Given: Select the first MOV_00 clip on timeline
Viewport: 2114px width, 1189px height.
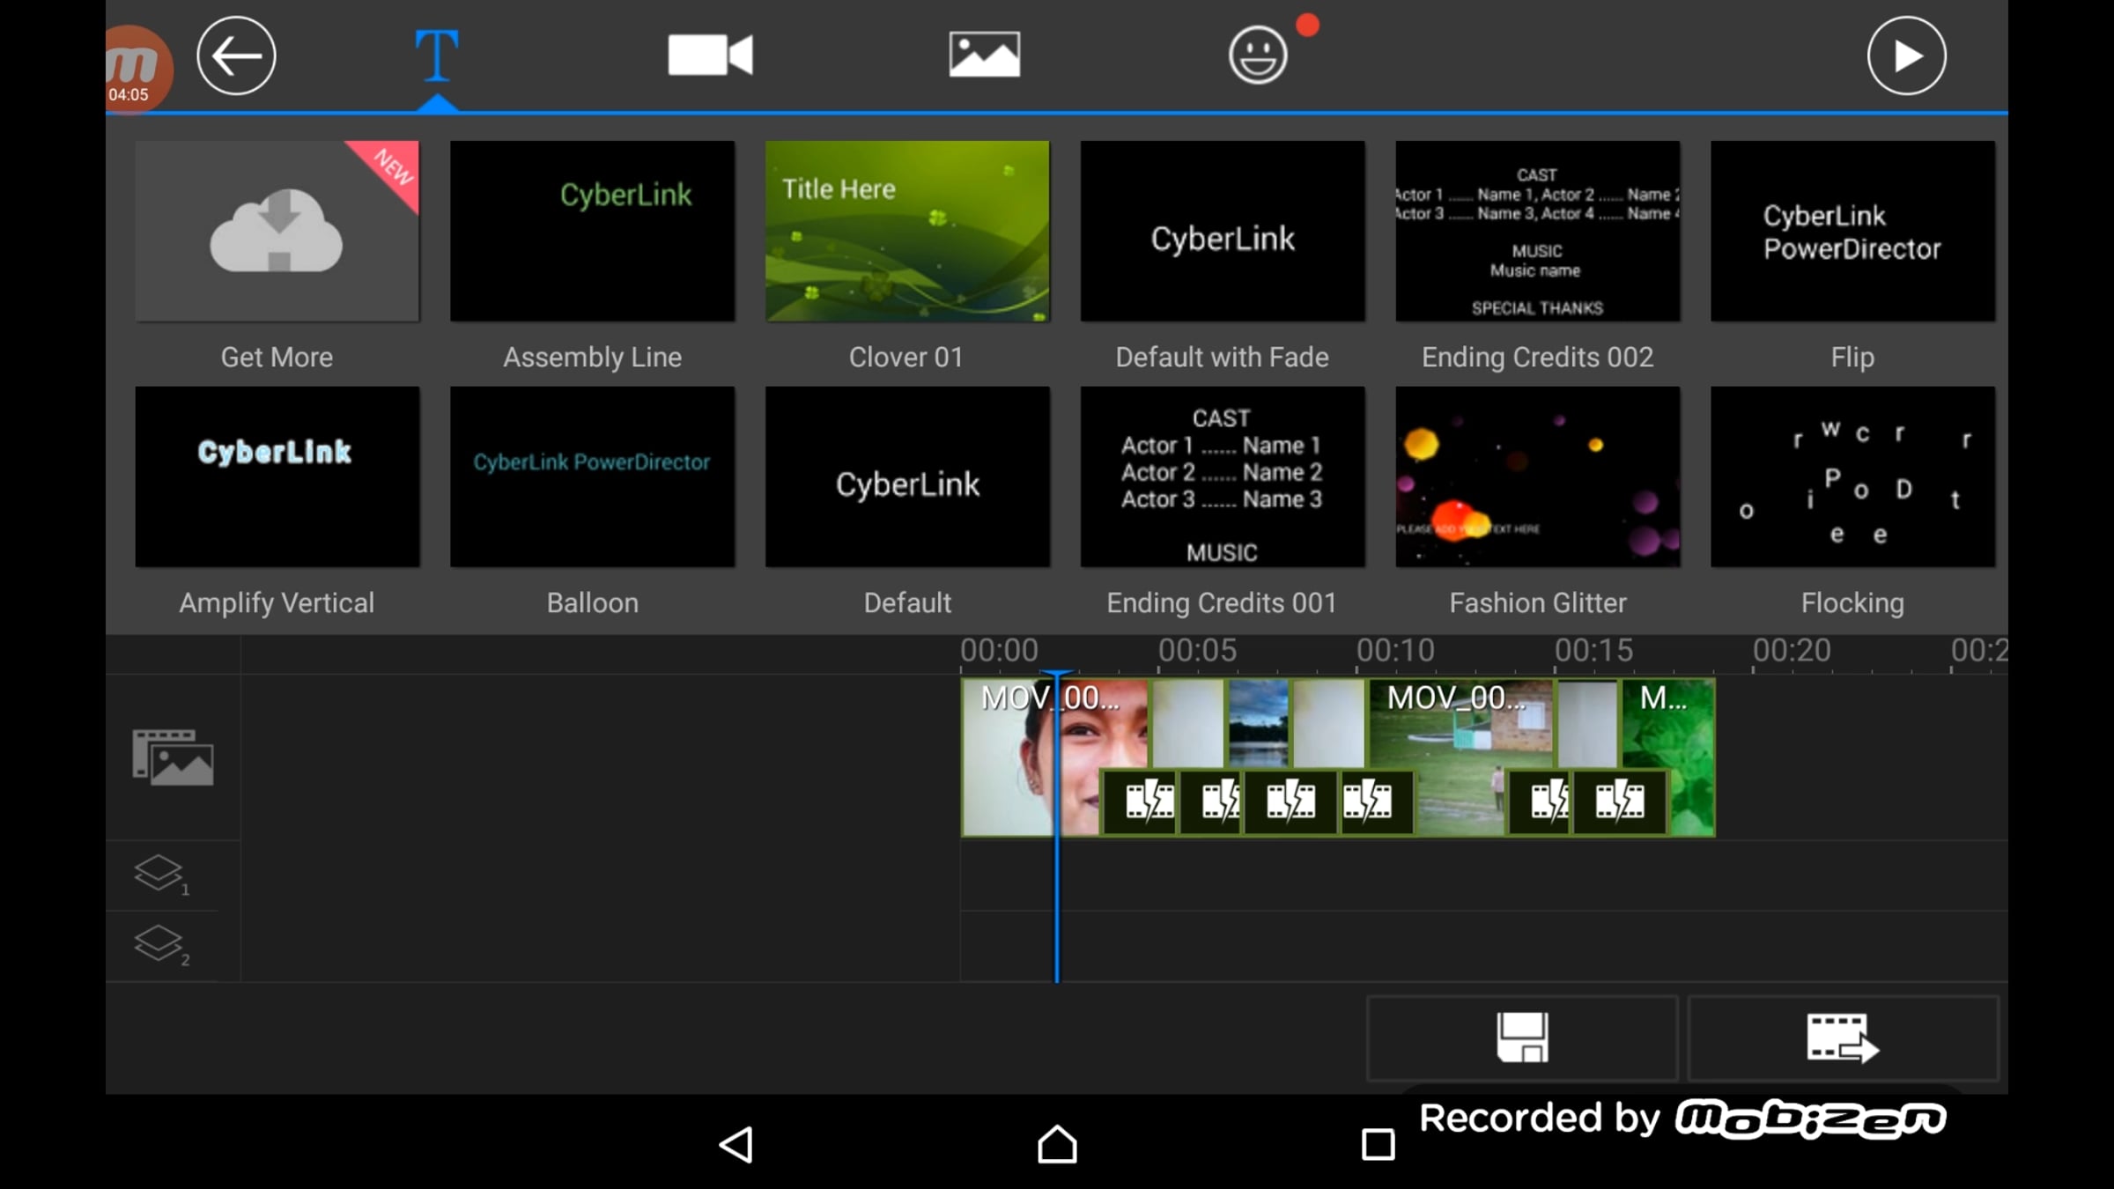Looking at the screenshot, I should click(x=1053, y=757).
